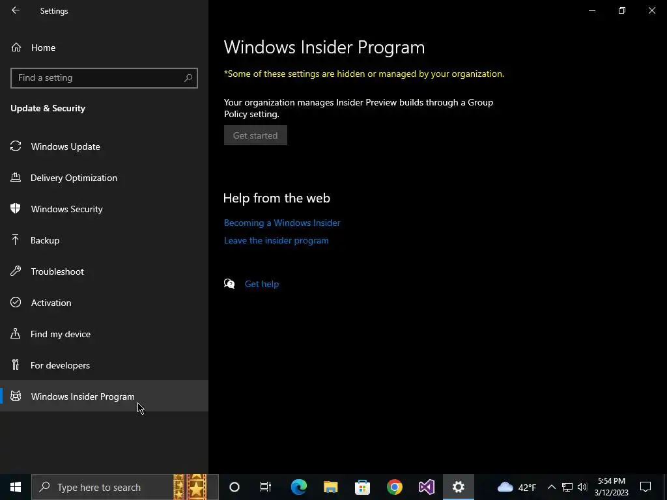The width and height of the screenshot is (667, 500).
Task: Restore down the Settings window
Action: pyautogui.click(x=622, y=10)
